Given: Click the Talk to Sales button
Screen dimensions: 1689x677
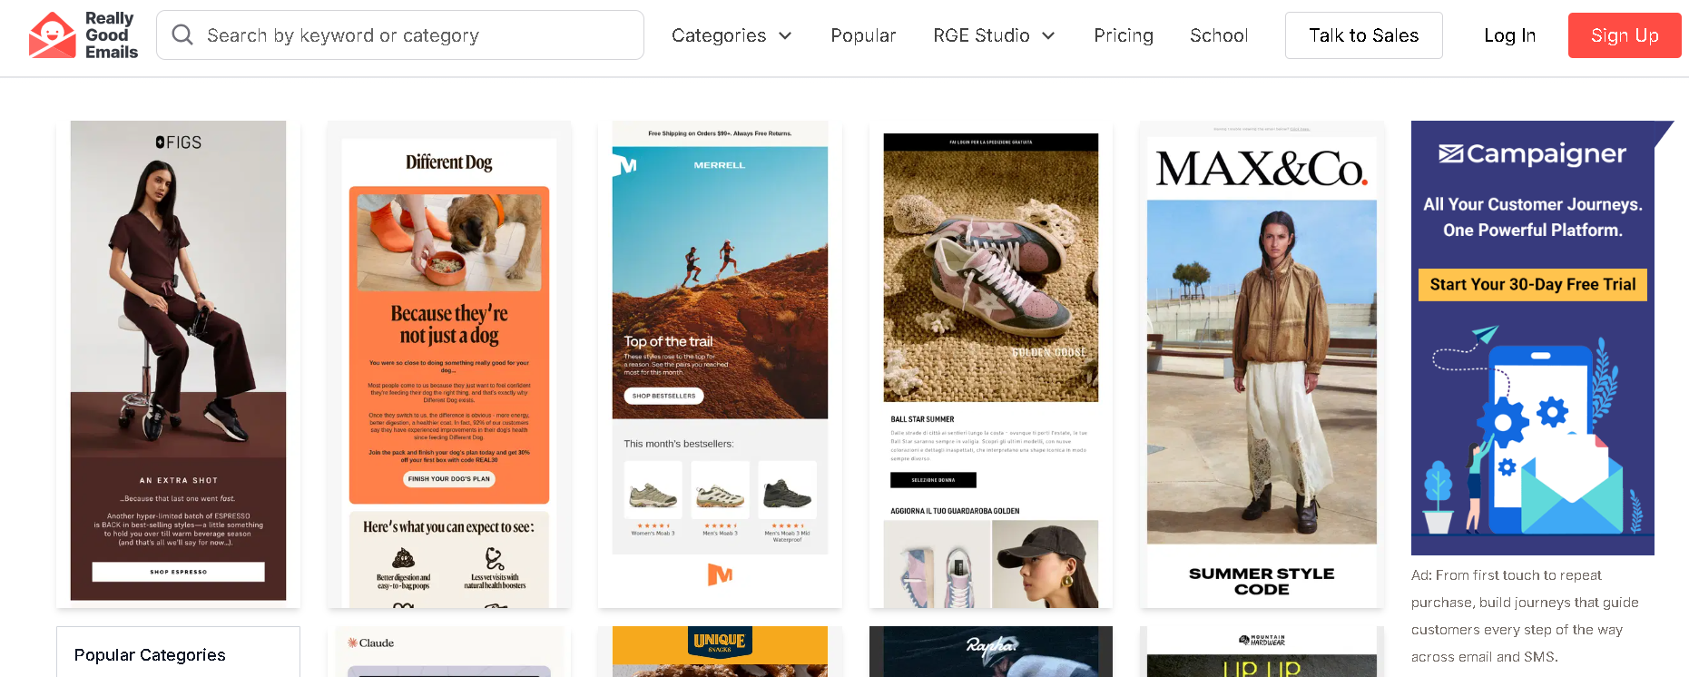Looking at the screenshot, I should pyautogui.click(x=1363, y=35).
